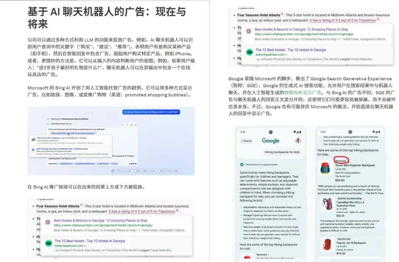Open Best Hotels & Resorts in Georgia, right column
Screen dimensions: 399x262
[x=301, y=29]
